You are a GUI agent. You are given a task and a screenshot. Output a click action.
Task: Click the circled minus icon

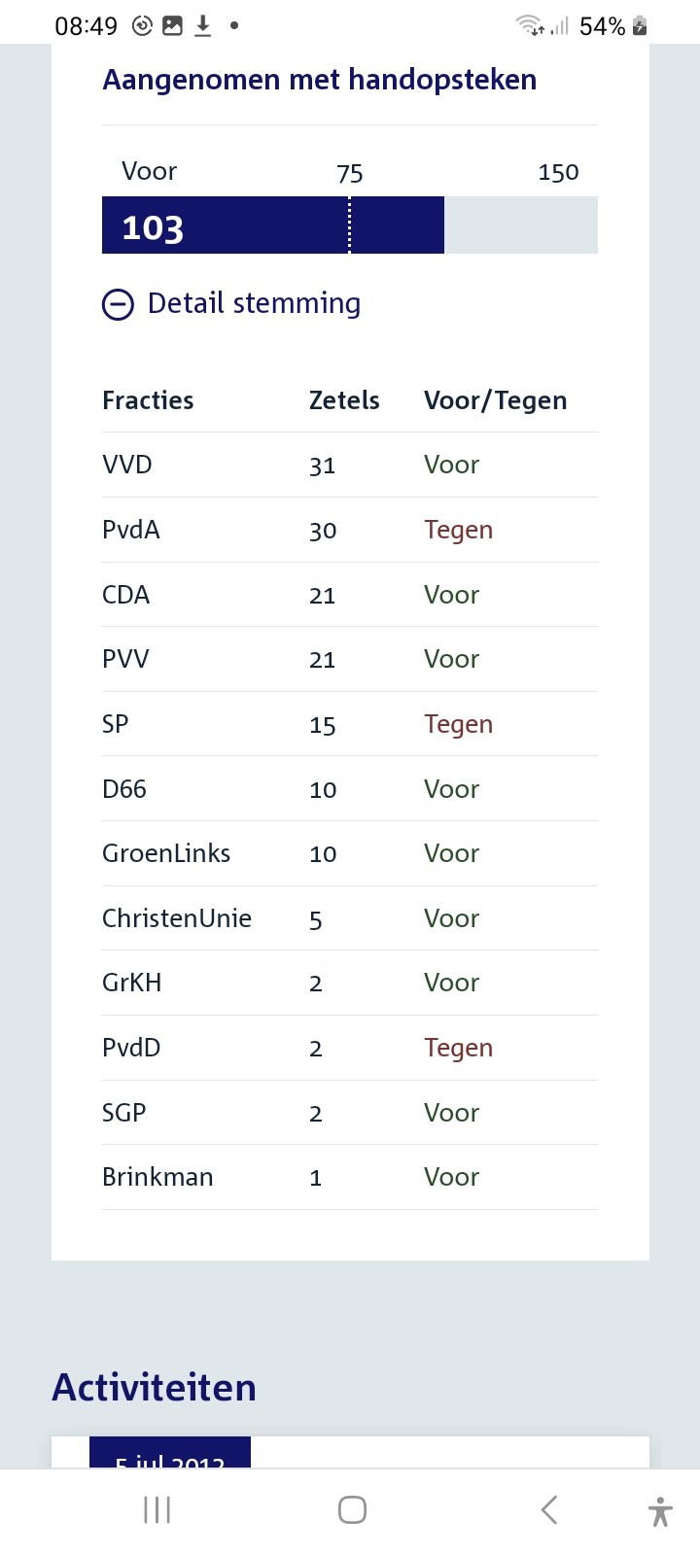point(118,305)
